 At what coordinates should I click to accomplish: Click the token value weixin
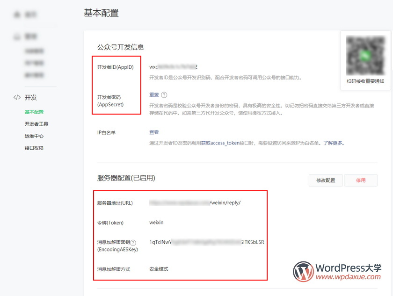pyautogui.click(x=156, y=223)
